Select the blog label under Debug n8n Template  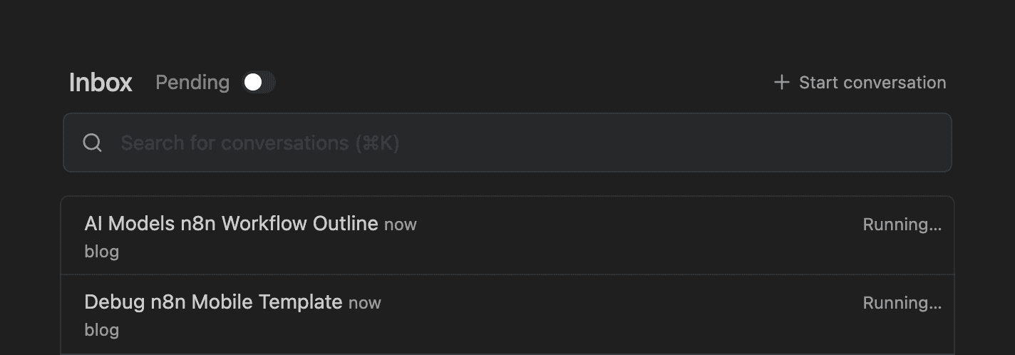102,330
